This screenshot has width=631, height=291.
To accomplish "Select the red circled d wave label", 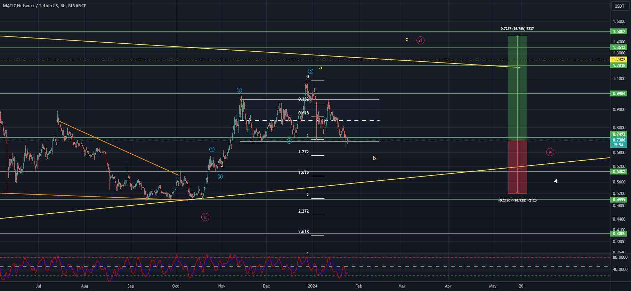I will (420, 41).
